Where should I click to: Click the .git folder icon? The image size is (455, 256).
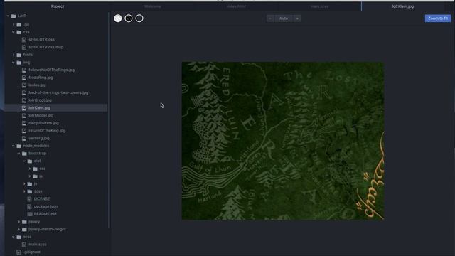[x=19, y=25]
